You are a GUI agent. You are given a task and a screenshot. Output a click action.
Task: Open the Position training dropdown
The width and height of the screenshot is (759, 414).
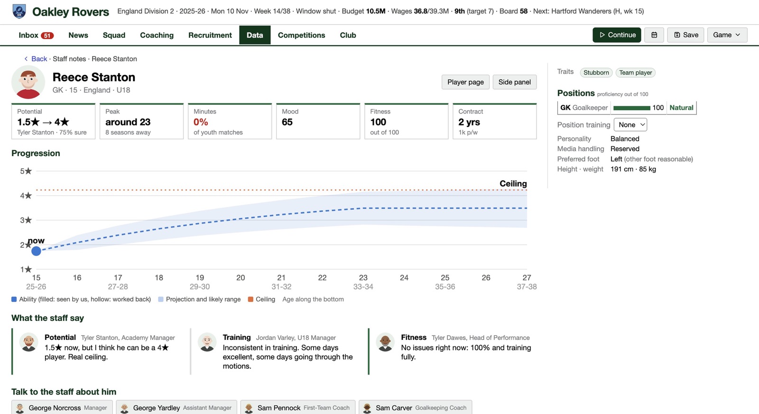coord(630,125)
